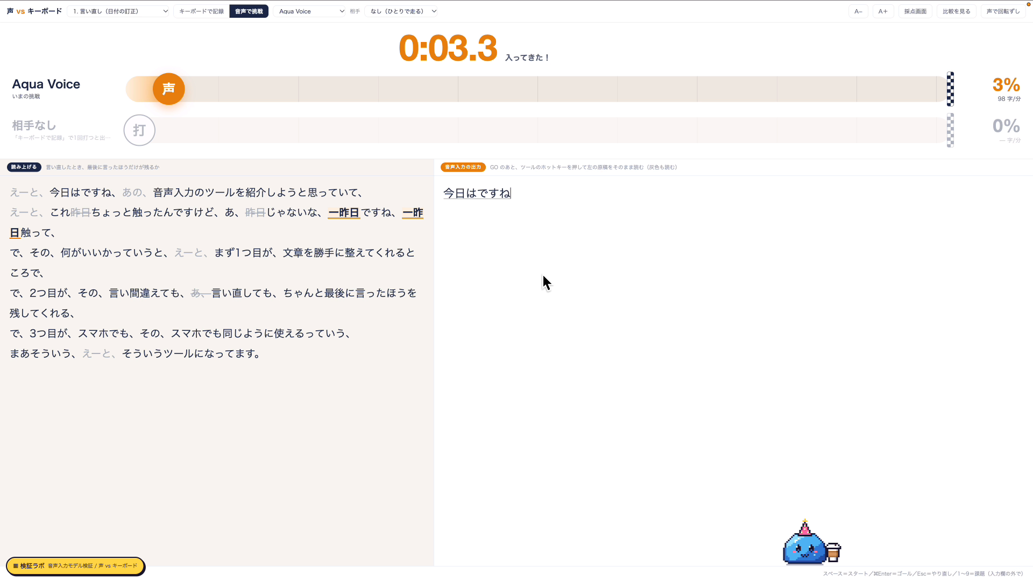Open the 採点画面 scoring screen
Image resolution: width=1033 pixels, height=581 pixels.
tap(915, 11)
